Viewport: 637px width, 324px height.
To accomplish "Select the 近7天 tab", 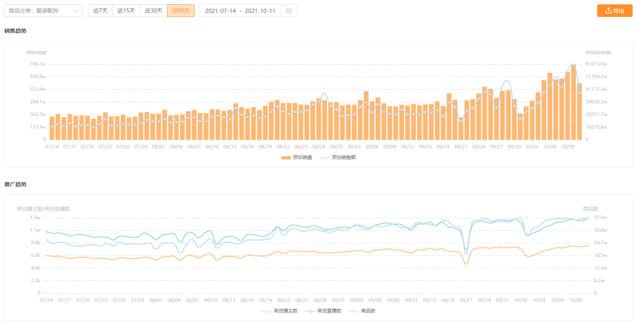I will [x=100, y=11].
